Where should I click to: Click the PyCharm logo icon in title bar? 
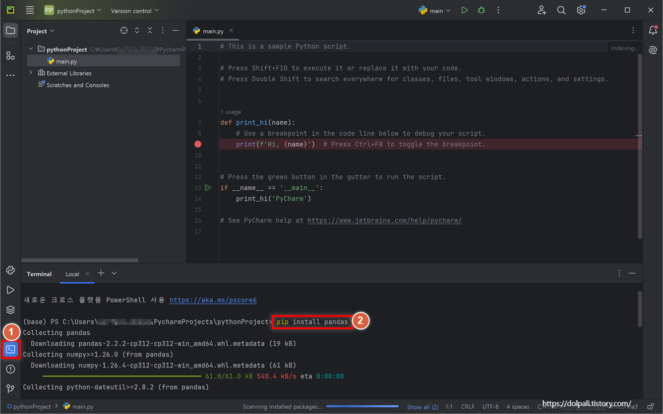click(x=10, y=10)
